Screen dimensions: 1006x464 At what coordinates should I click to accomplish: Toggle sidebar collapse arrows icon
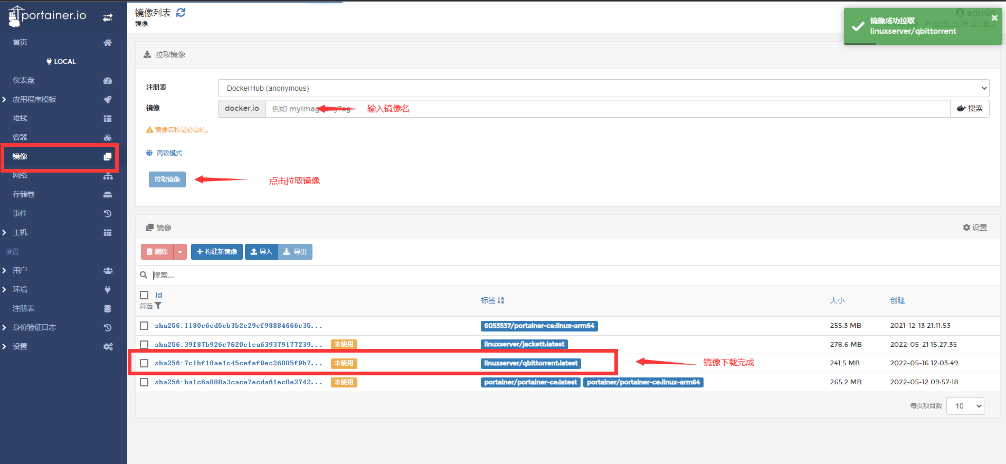(108, 17)
